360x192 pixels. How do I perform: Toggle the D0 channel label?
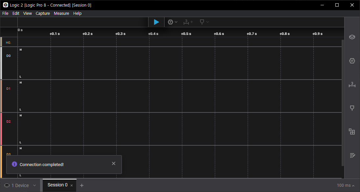tap(9, 56)
